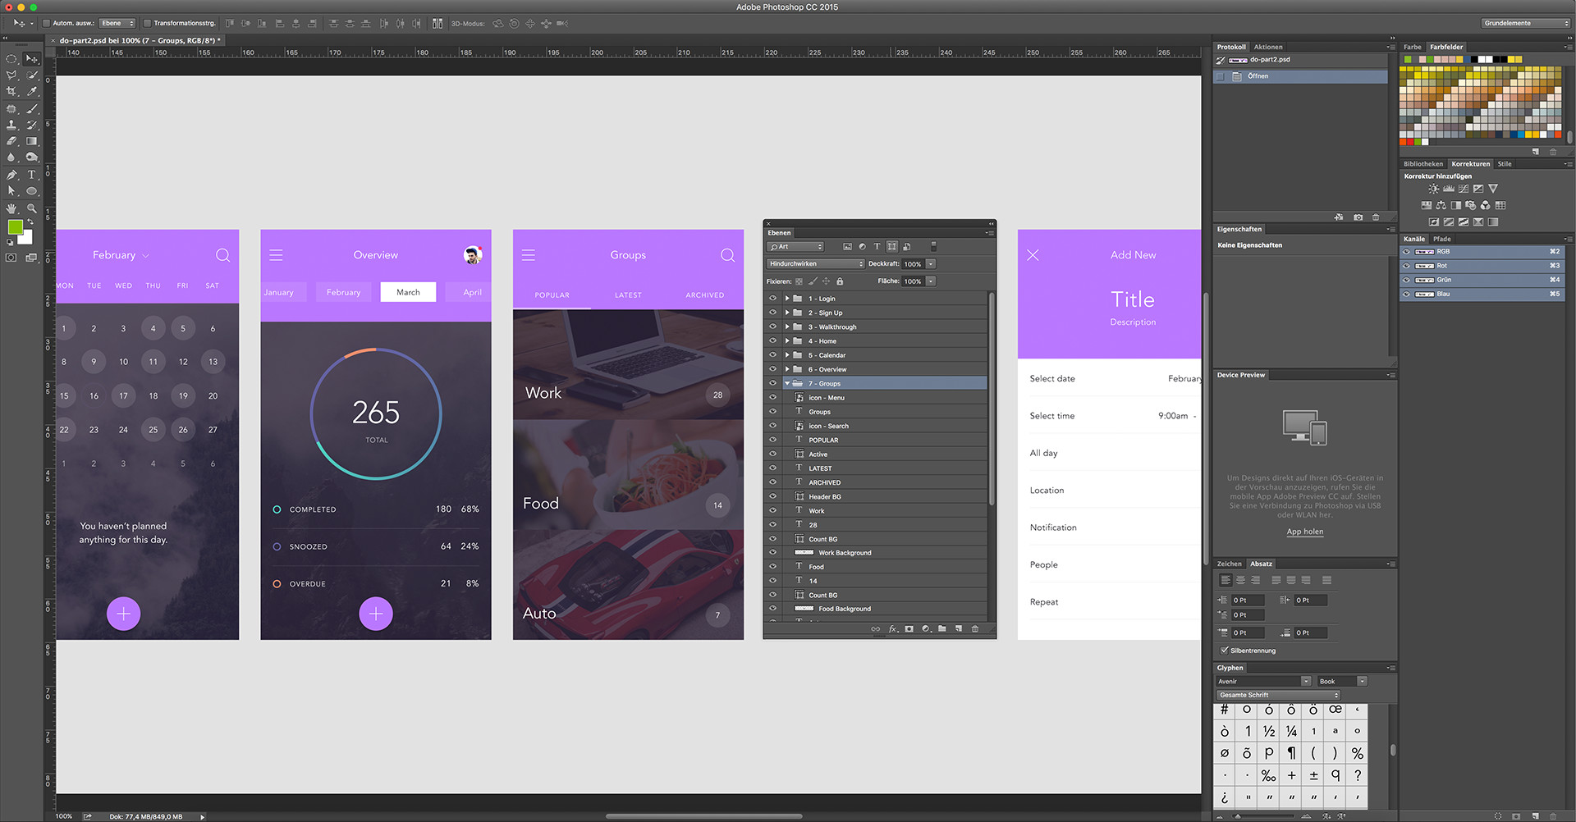The height and width of the screenshot is (822, 1576).
Task: Select the Eyedropper tool
Action: click(x=32, y=92)
